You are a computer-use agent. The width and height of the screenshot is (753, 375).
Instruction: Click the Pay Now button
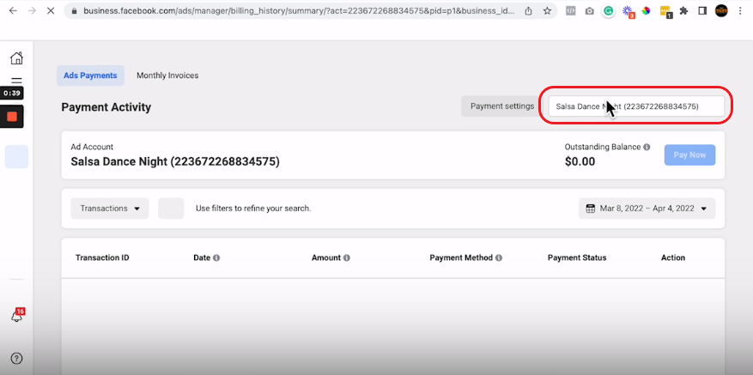click(x=689, y=154)
